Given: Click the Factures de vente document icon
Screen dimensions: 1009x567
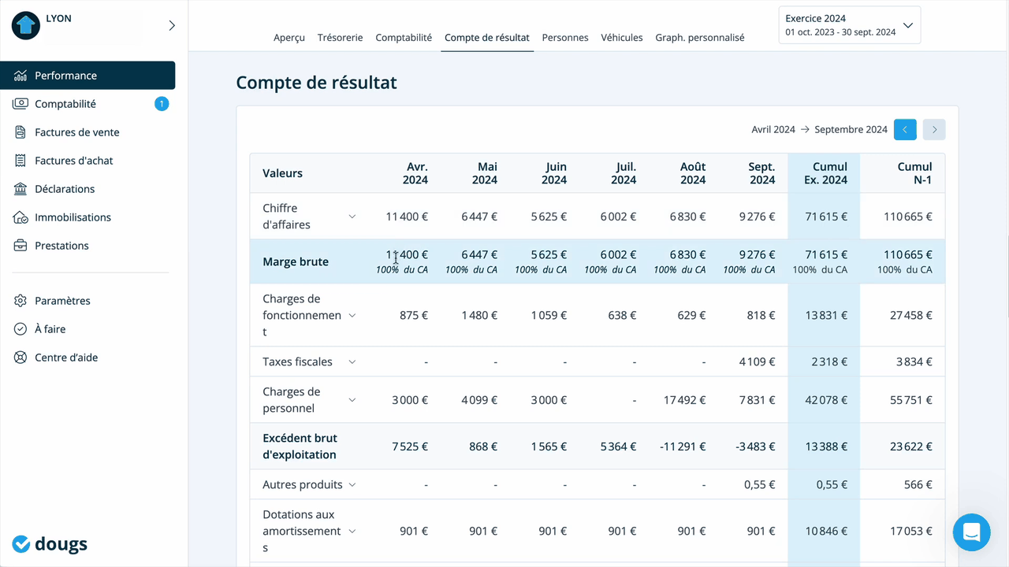Looking at the screenshot, I should tap(20, 132).
